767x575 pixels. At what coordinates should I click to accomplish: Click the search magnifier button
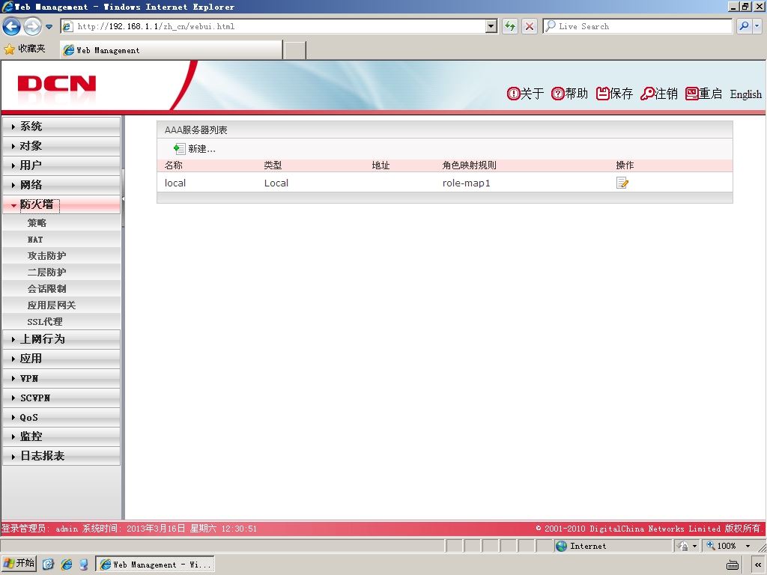744,26
